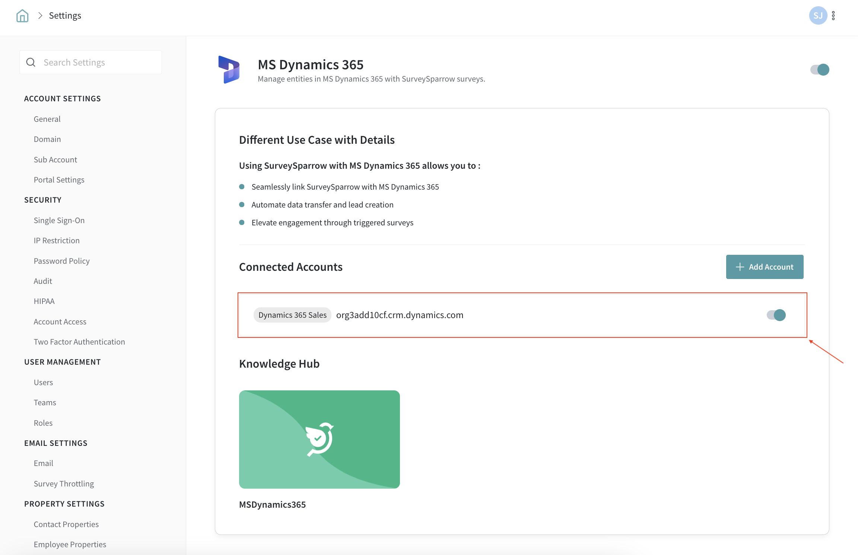Open the MSDynamics365 knowledge article link
858x555 pixels.
pyautogui.click(x=272, y=504)
